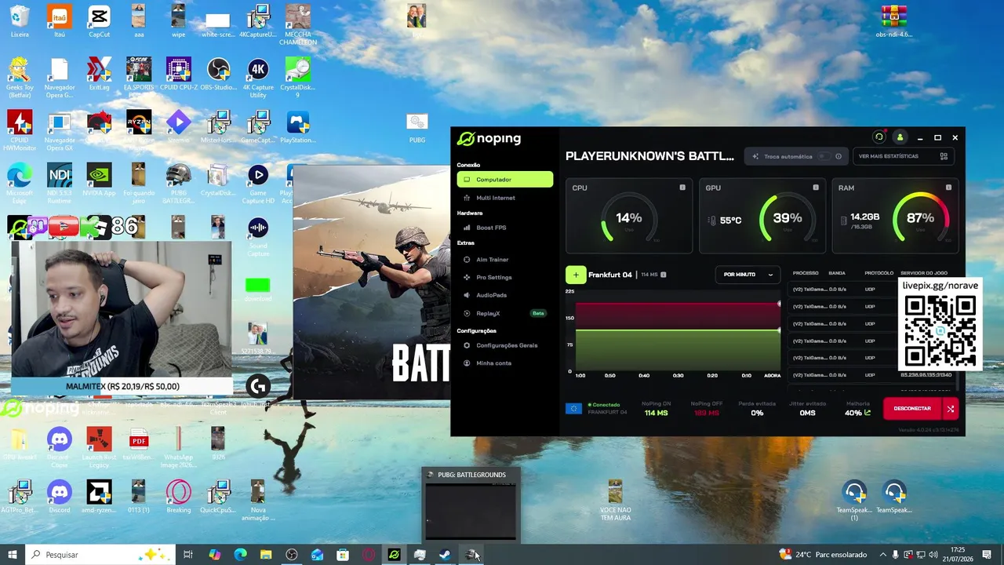Screen dimensions: 1004x565
Task: Open the notification center icon
Action: click(987, 555)
